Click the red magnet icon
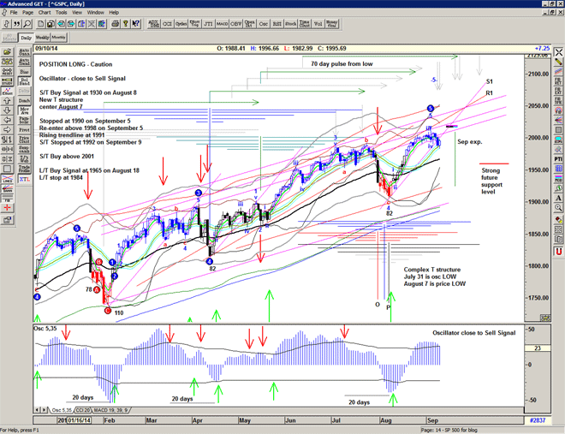 click(557, 251)
